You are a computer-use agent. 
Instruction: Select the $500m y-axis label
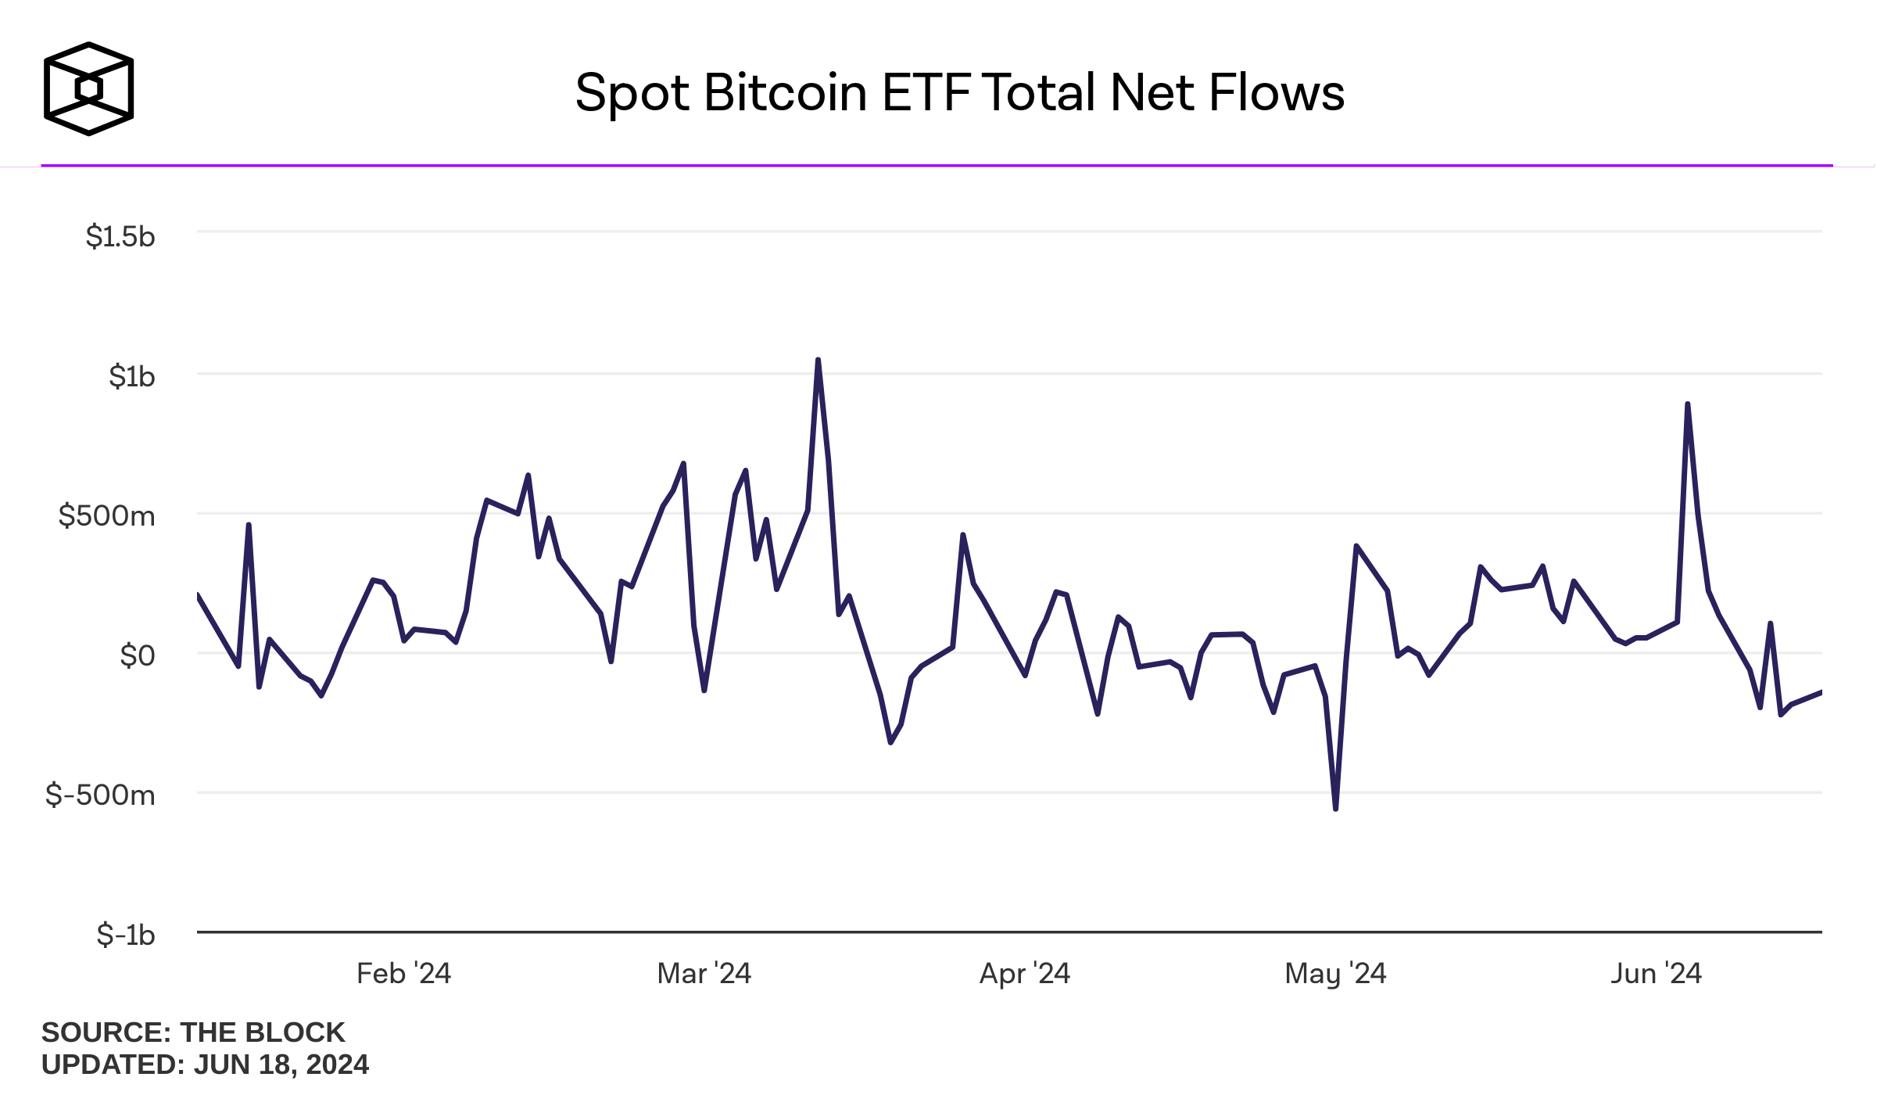click(106, 516)
